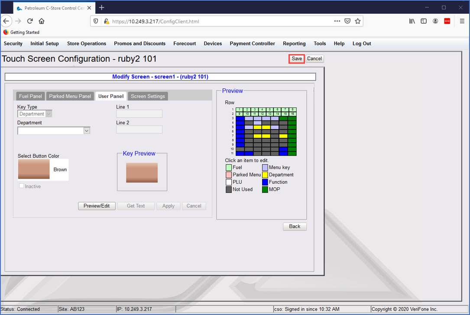
Task: Click Cancel beside the Apply button
Action: tap(194, 206)
